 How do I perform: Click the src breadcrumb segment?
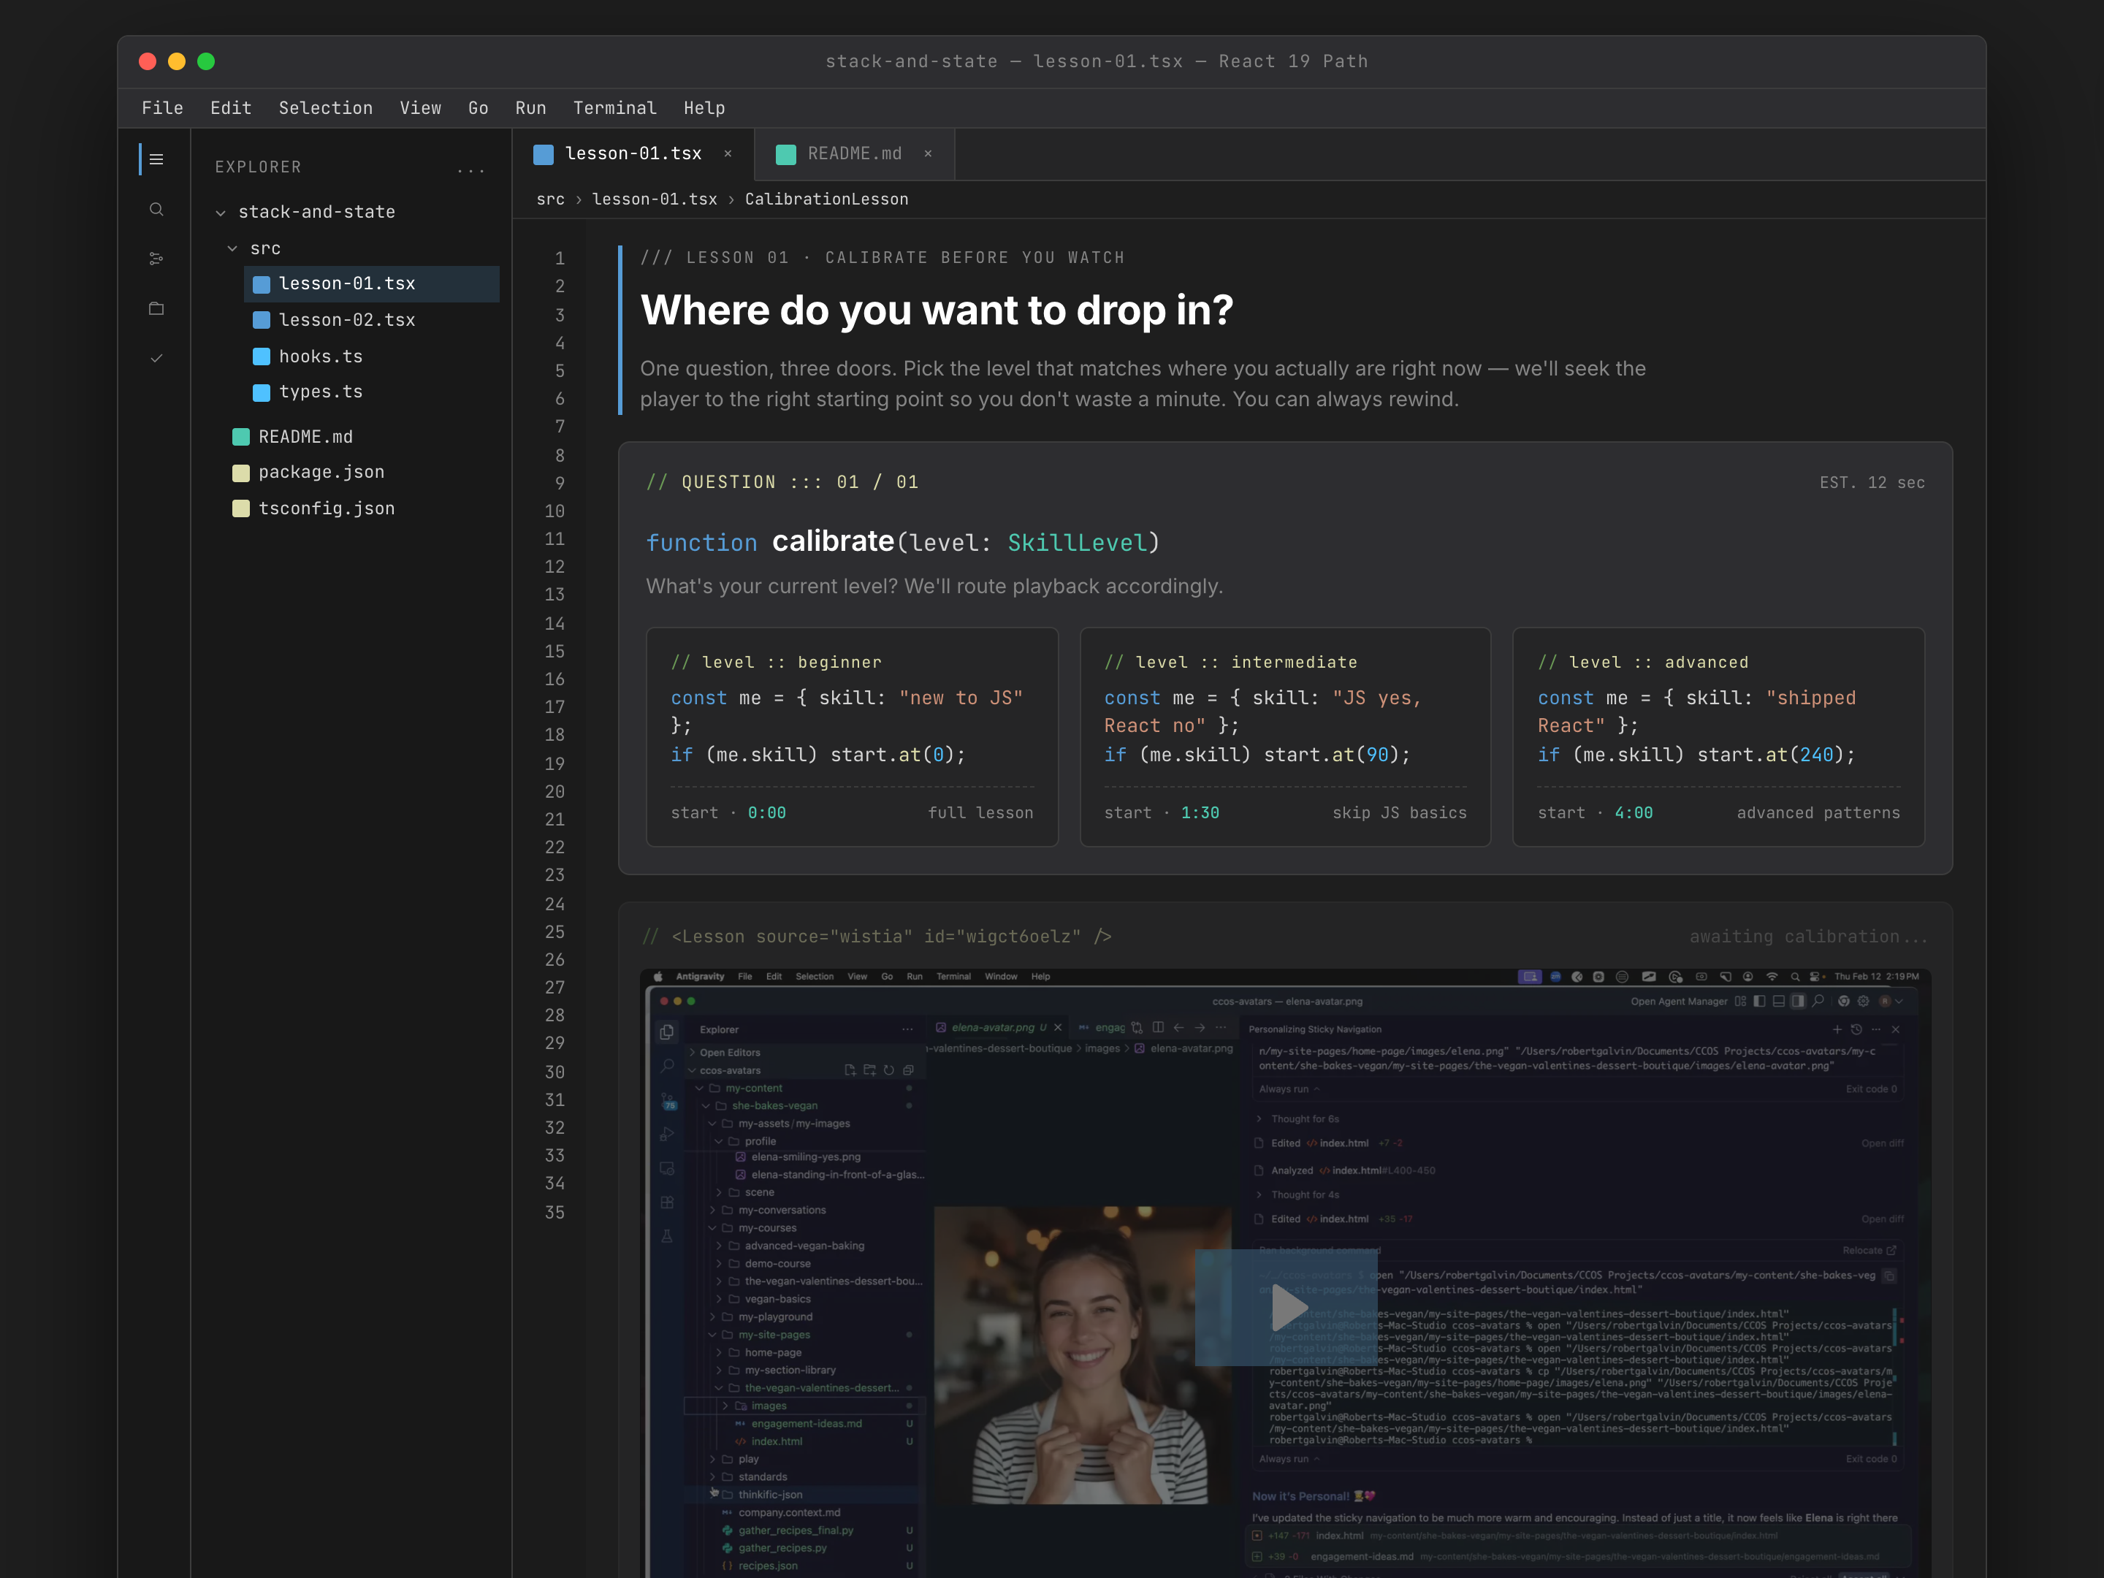[551, 199]
